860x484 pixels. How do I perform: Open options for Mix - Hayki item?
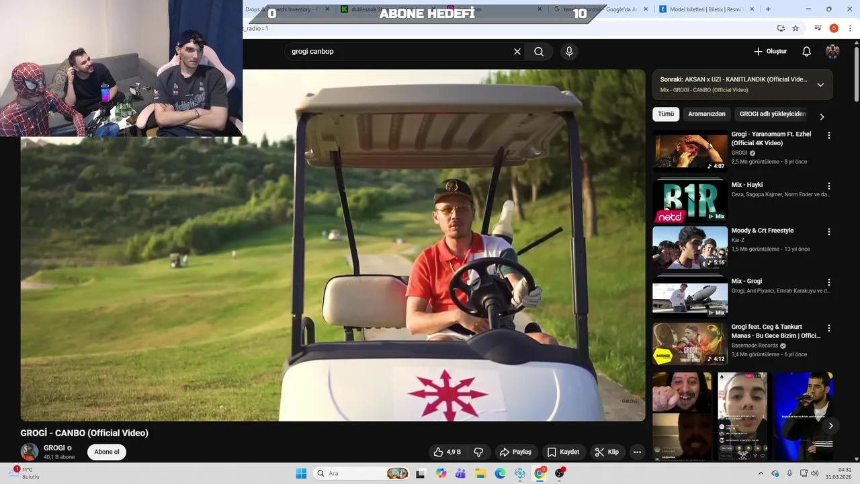click(828, 186)
